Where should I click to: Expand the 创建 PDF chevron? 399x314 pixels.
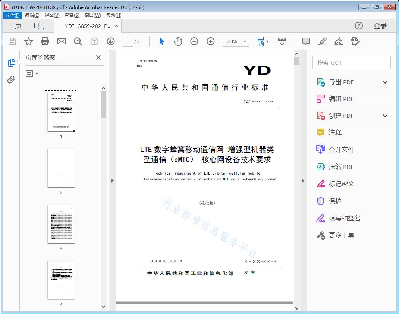[385, 116]
